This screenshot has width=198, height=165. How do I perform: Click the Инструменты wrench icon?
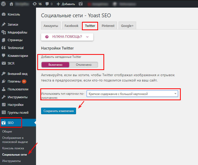pos(4,97)
